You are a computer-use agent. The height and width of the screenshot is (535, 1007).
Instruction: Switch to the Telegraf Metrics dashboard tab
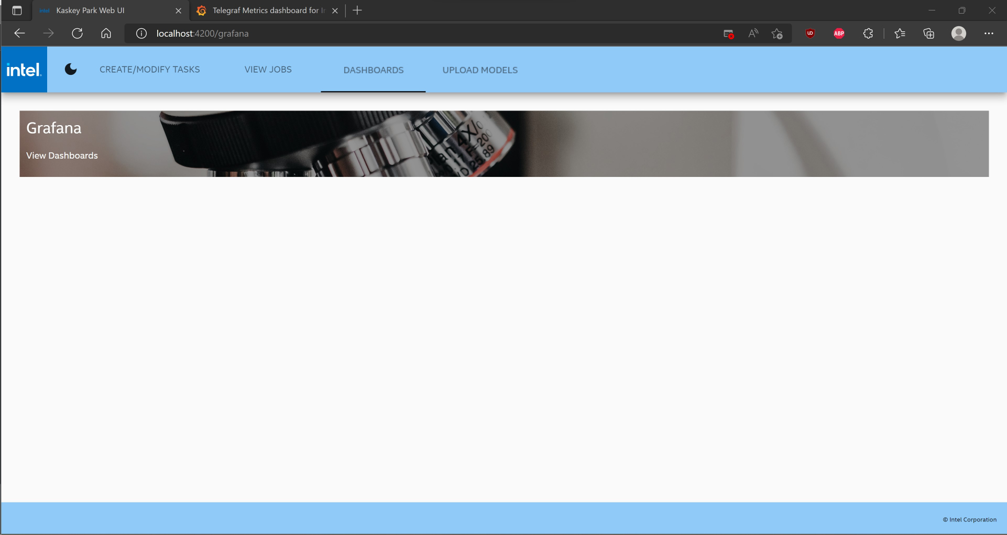[x=265, y=10]
